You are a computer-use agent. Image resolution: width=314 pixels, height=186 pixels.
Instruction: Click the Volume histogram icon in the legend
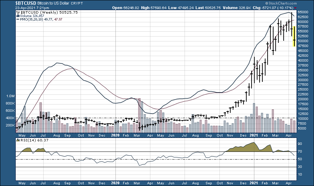(17, 16)
